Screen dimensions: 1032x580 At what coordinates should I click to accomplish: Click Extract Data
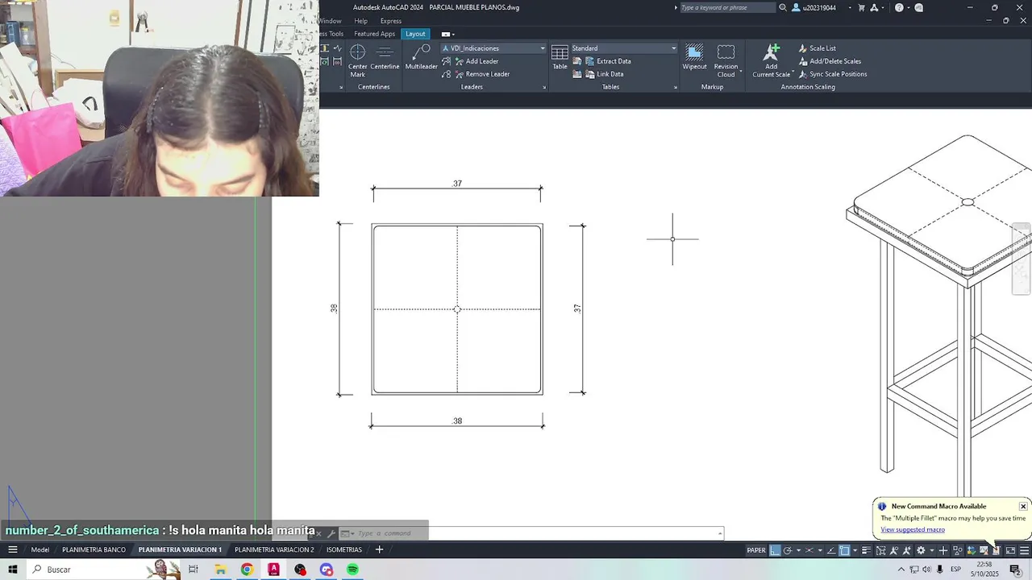[607, 61]
